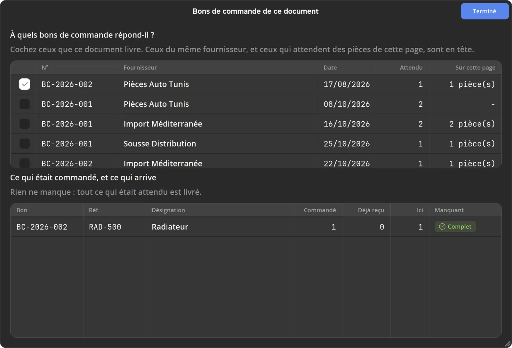Select the Radiateur line in the table
The height and width of the screenshot is (348, 512).
[256, 227]
